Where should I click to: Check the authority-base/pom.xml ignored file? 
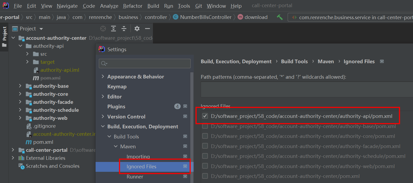205,126
